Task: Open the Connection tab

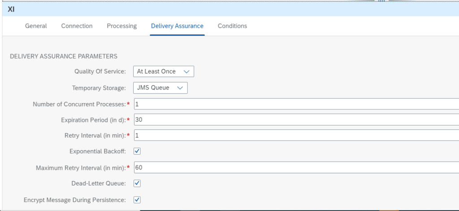Action: click(77, 26)
